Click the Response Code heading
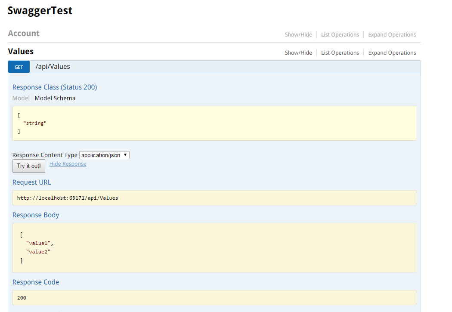 [x=36, y=282]
